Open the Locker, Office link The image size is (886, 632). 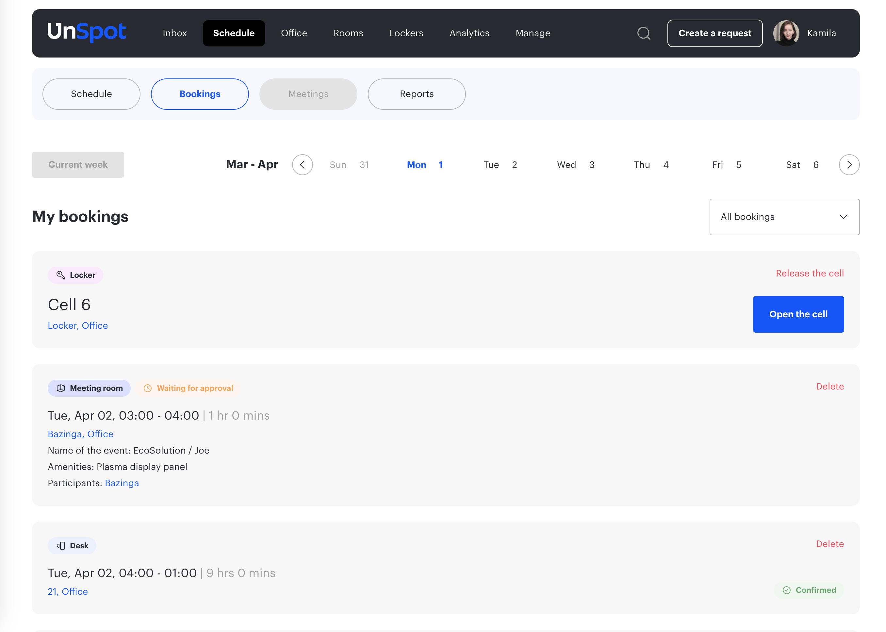coord(78,325)
